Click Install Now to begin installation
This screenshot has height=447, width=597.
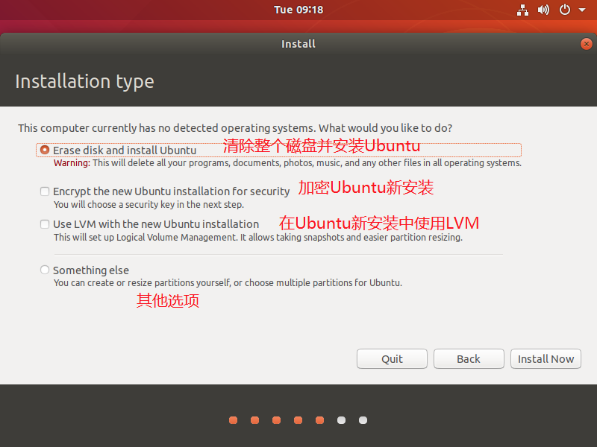546,359
